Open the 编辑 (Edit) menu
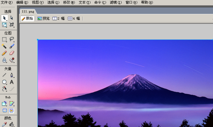Image resolution: width=213 pixels, height=127 pixels. tap(22, 2)
